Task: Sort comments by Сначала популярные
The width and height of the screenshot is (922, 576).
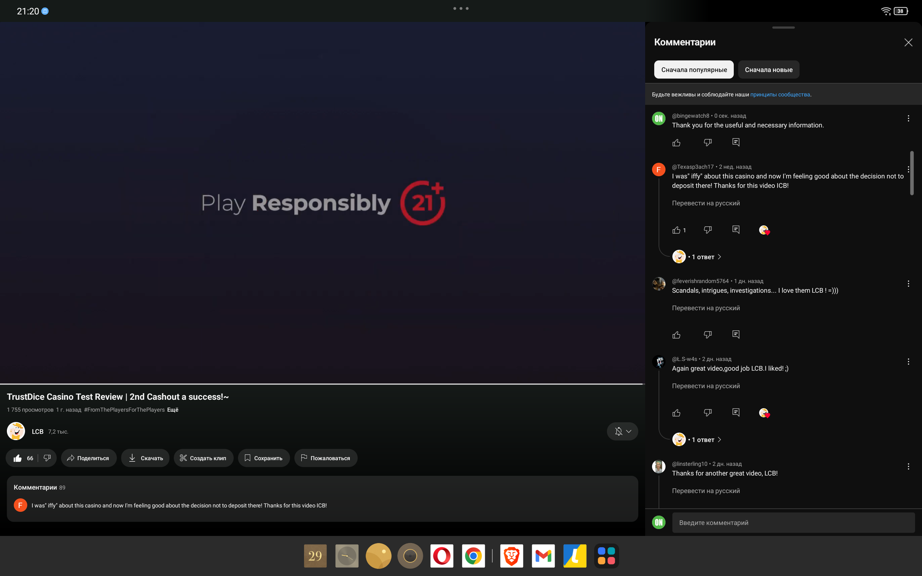Action: pos(694,70)
